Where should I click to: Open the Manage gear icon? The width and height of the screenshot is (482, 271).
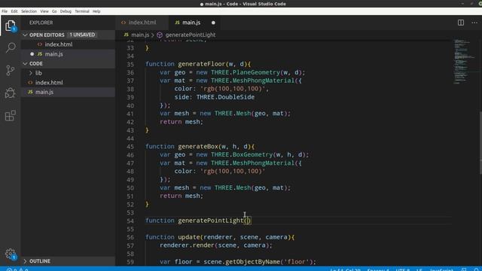coord(10,254)
